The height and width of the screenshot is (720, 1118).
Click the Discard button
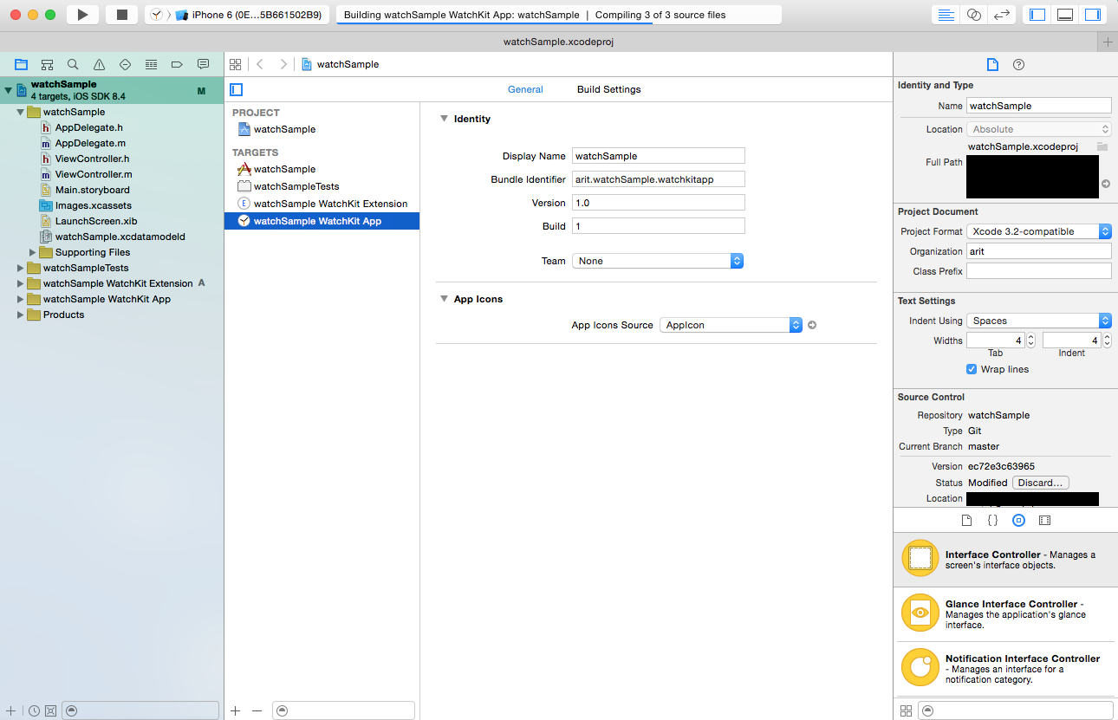1040,483
